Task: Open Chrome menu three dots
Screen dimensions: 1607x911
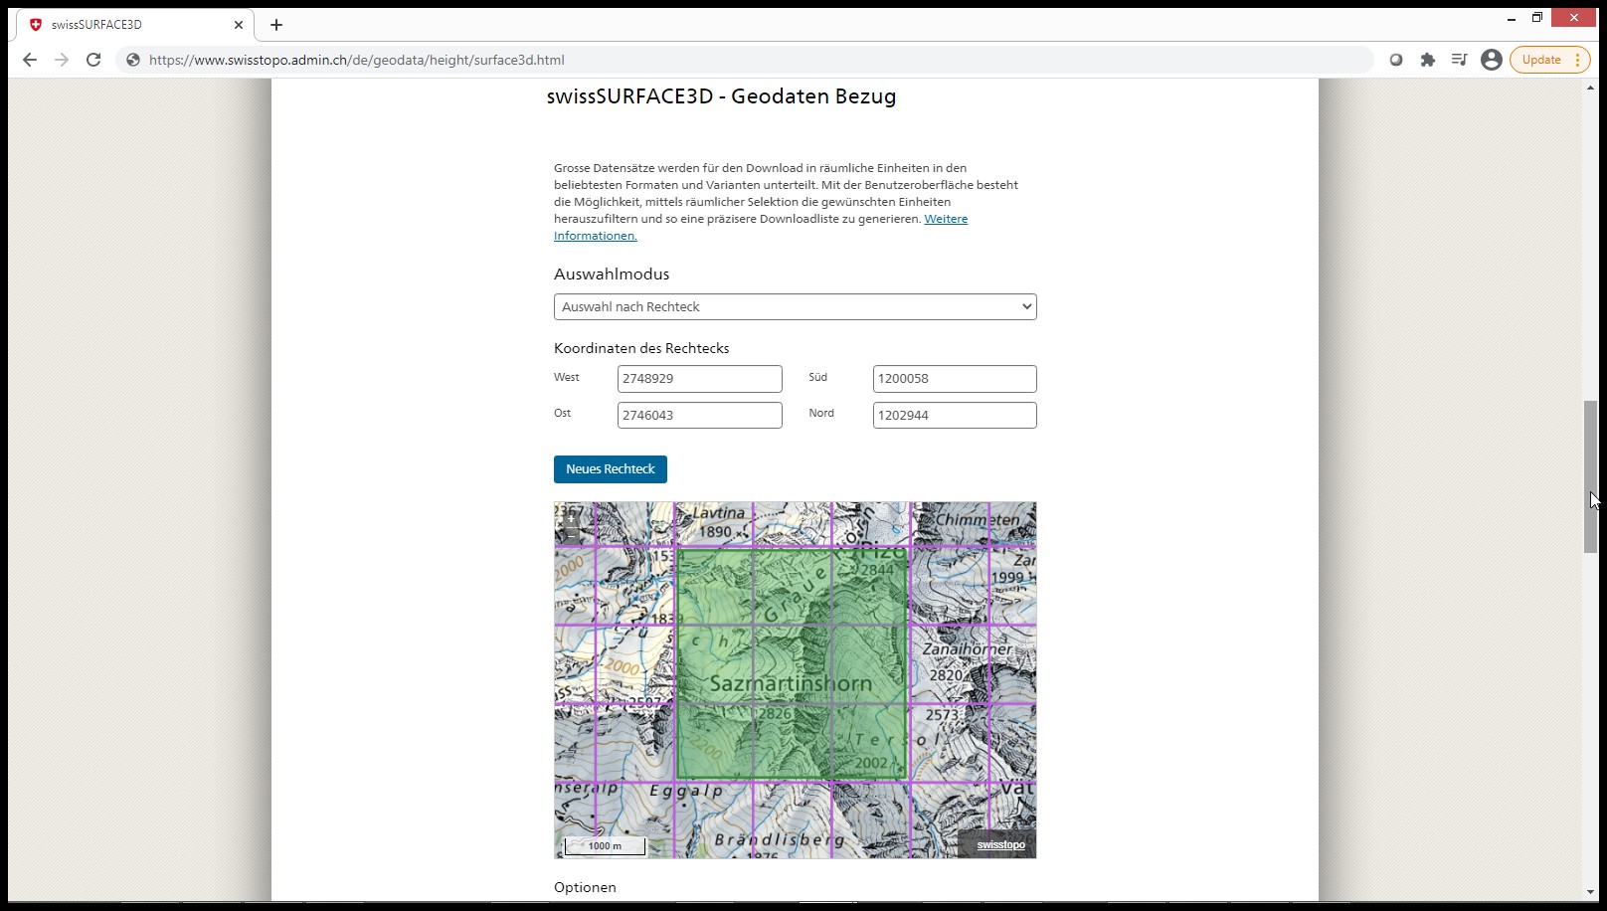Action: click(x=1577, y=60)
